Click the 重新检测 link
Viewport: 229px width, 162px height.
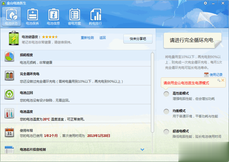pyautogui.click(x=87, y=38)
